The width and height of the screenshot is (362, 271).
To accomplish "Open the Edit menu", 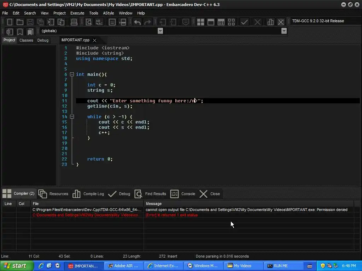I will click(x=16, y=13).
